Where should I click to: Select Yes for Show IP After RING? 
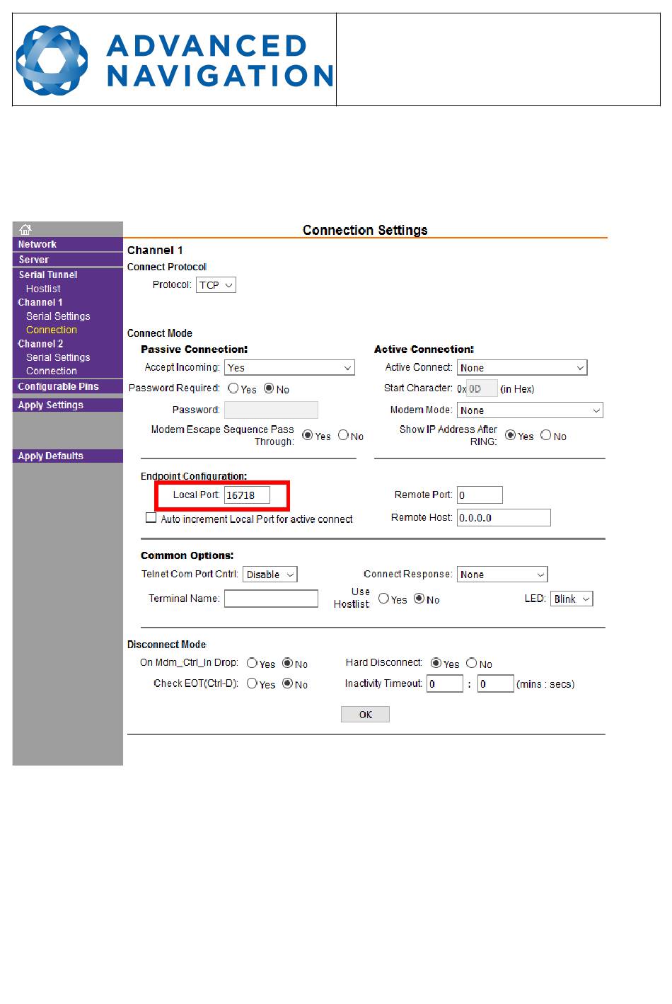pyautogui.click(x=510, y=435)
